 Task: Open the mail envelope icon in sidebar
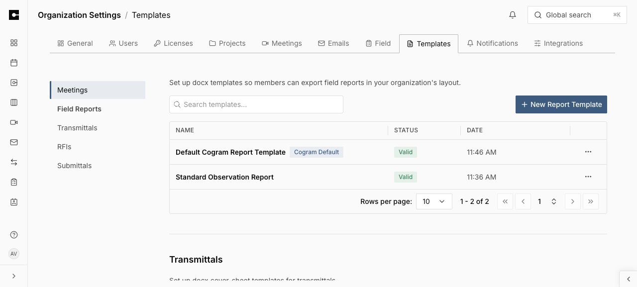[14, 142]
